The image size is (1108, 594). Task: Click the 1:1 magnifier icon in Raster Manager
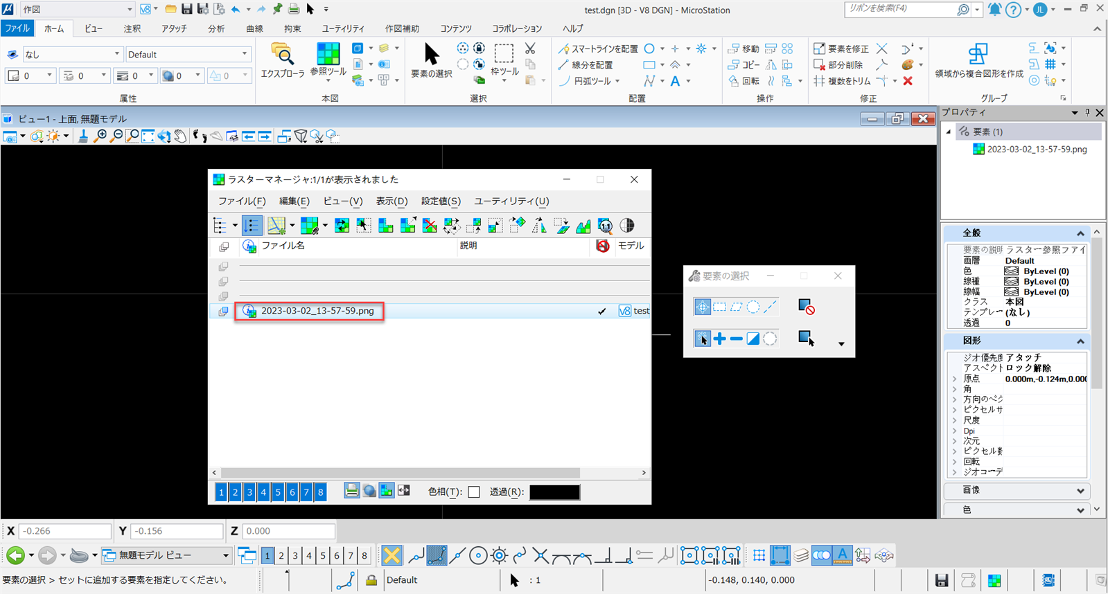coord(605,226)
